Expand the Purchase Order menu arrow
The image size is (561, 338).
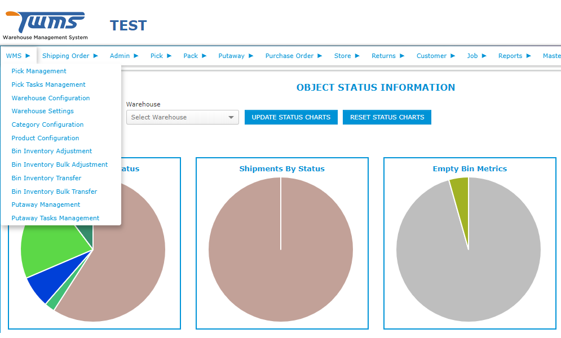[x=320, y=56]
